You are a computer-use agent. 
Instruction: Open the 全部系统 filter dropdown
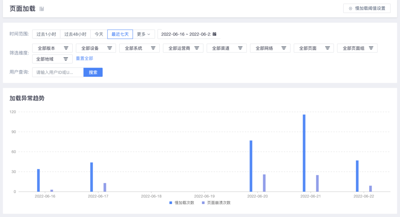(139, 48)
